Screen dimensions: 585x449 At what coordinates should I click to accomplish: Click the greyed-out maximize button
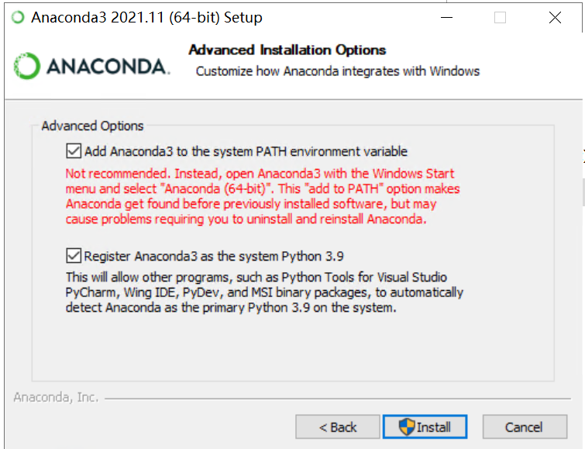click(500, 18)
